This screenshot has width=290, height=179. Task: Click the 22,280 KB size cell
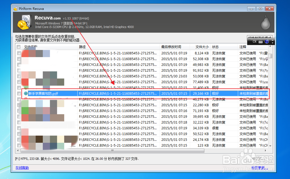(201, 105)
